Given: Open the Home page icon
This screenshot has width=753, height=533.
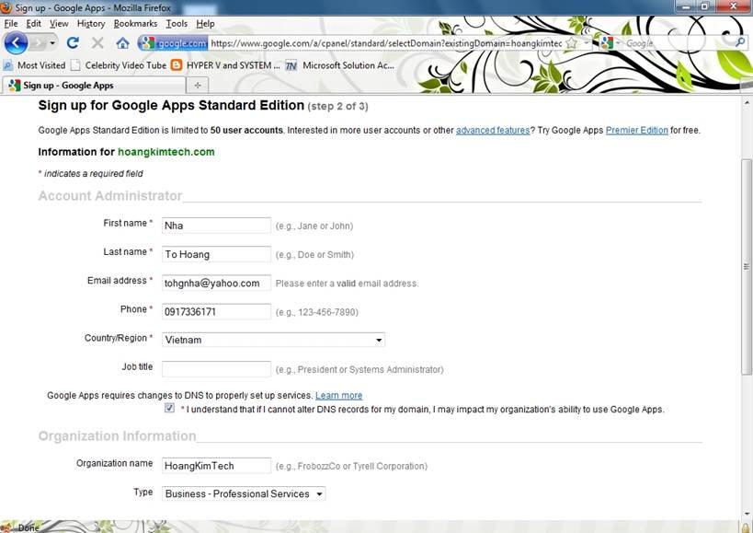Looking at the screenshot, I should (123, 43).
